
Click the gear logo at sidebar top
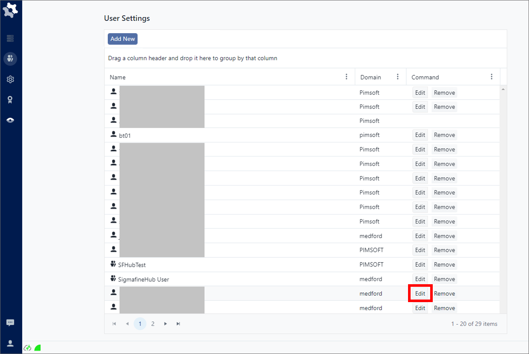point(11,10)
